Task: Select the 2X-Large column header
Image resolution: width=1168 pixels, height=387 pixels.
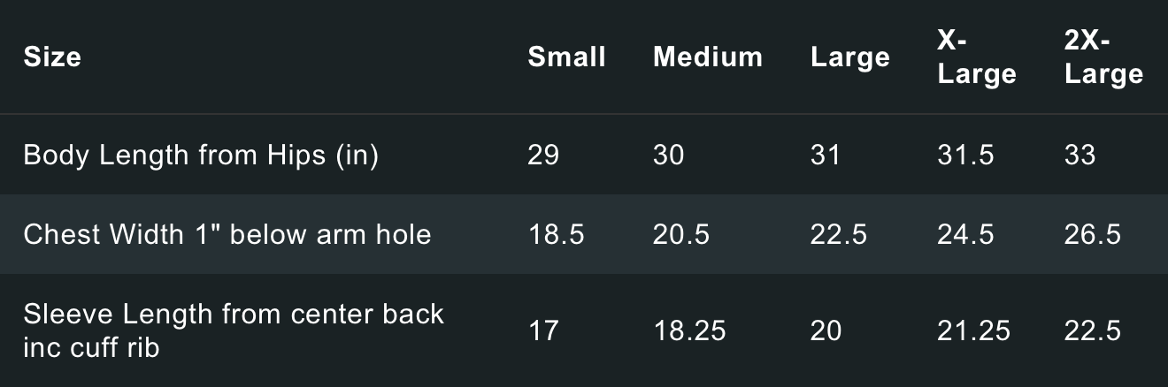Action: click(x=1103, y=57)
